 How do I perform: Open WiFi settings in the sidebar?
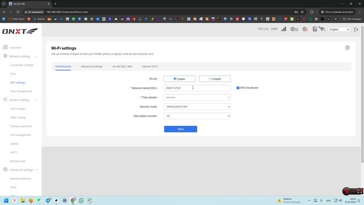click(18, 83)
